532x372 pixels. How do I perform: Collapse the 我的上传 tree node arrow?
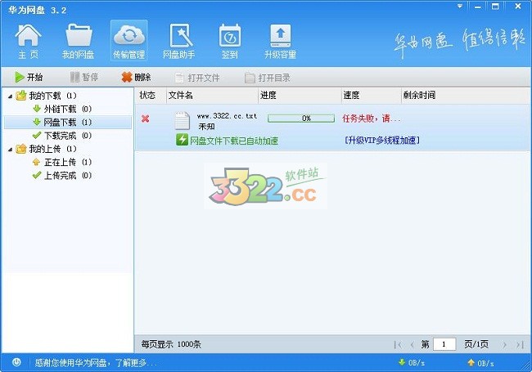point(10,150)
